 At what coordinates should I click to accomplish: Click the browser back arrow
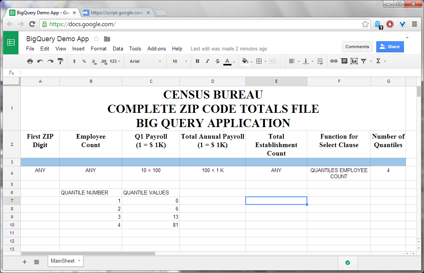point(10,24)
